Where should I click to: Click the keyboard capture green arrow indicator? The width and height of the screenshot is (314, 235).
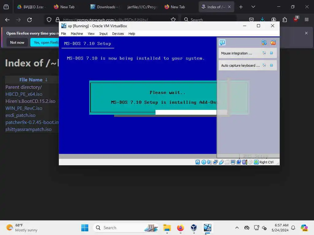point(256,162)
